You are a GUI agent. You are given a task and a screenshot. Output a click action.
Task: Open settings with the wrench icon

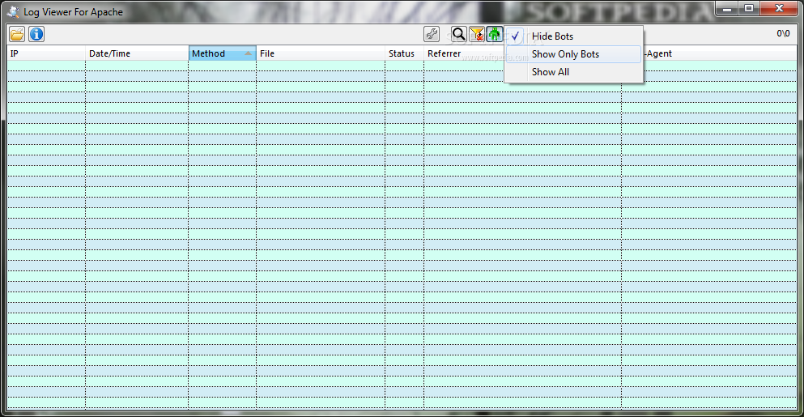point(432,34)
